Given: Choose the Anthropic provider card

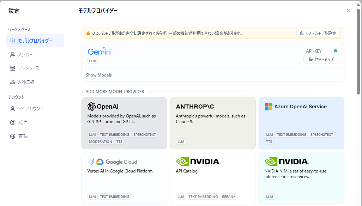Looking at the screenshot, I should click(x=213, y=123).
